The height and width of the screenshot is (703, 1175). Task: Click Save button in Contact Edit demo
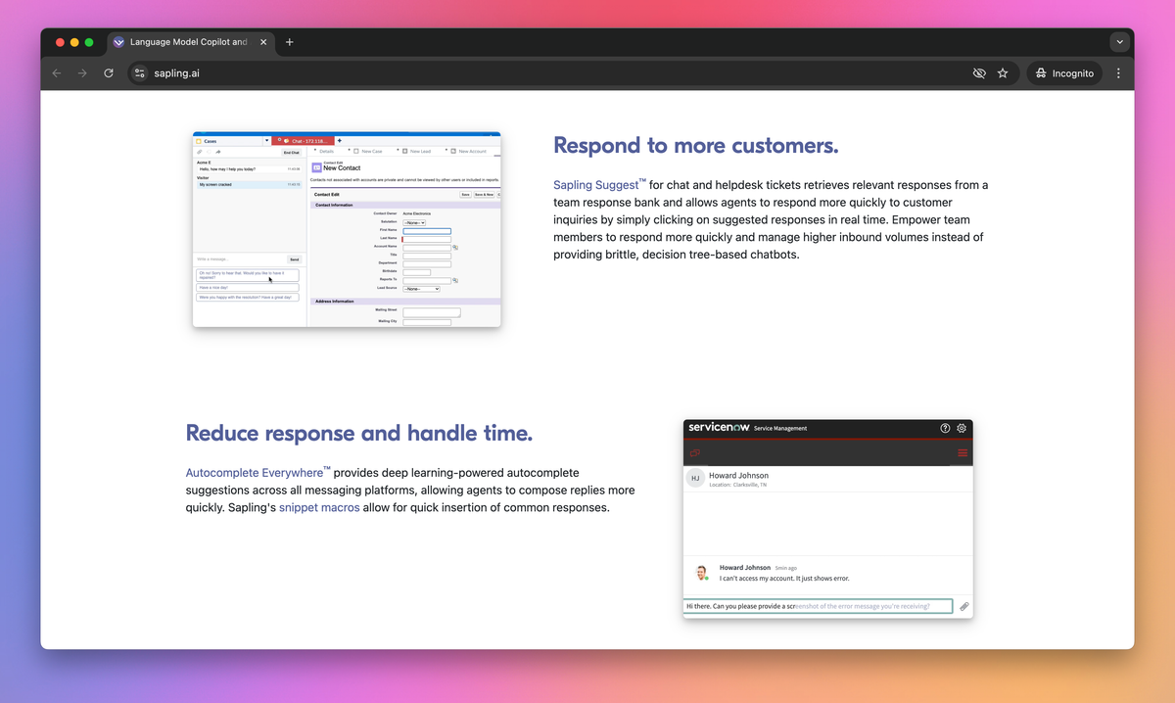pyautogui.click(x=465, y=195)
